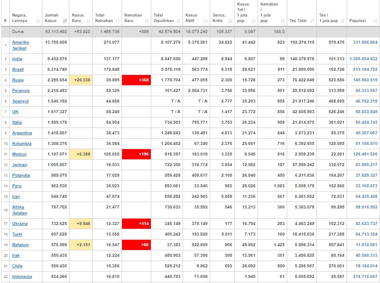
Task: Open the Ukraina country link
Action: [x=20, y=224]
